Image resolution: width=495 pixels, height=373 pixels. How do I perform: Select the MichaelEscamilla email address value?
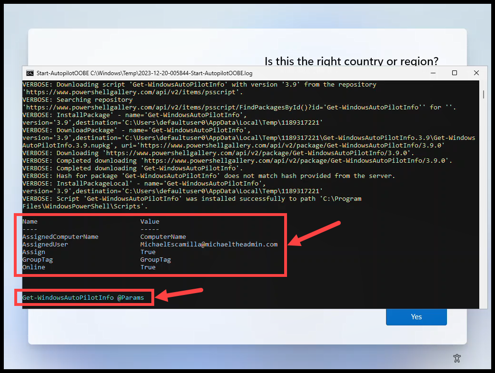tap(208, 245)
